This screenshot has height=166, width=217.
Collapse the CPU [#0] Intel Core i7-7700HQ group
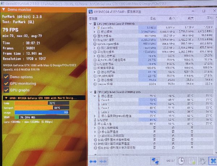(90, 24)
